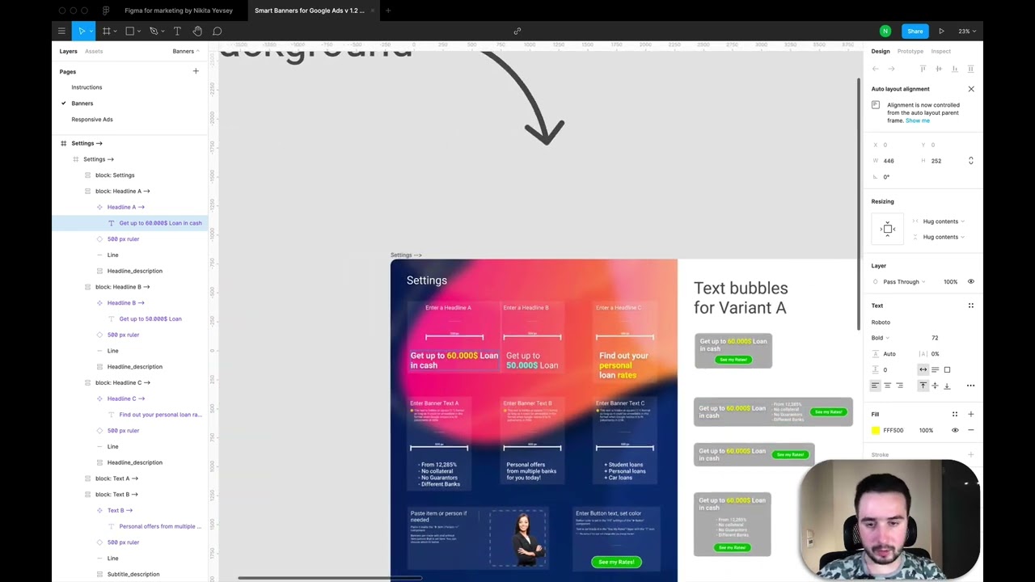The width and height of the screenshot is (1035, 582).
Task: Click the Figma home logo icon
Action: point(106,11)
